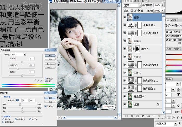This screenshot has height=127, width=182.
Task: Click the lock icon on 背景 layer
Action: 158,104
